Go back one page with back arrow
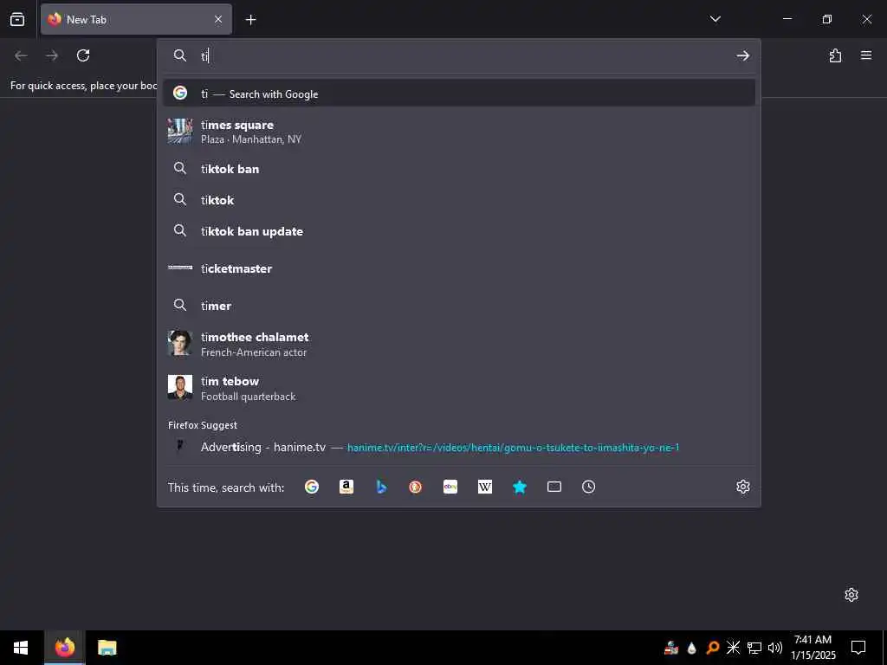 click(x=21, y=55)
